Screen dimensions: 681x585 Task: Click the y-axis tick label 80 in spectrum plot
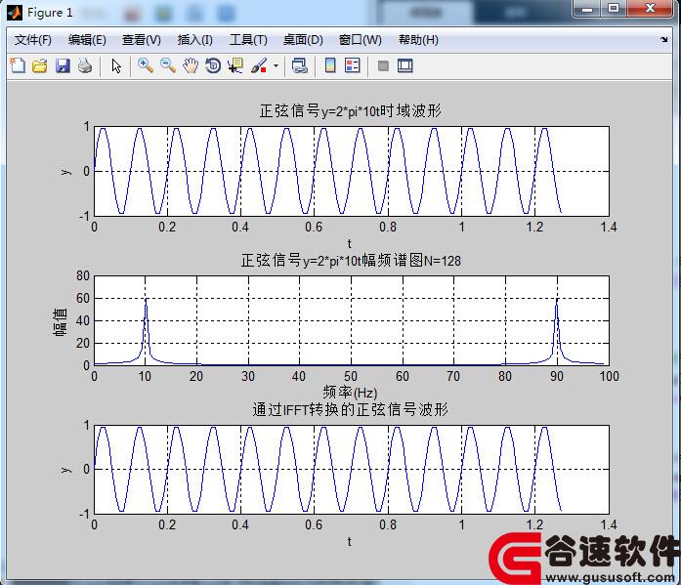click(82, 276)
